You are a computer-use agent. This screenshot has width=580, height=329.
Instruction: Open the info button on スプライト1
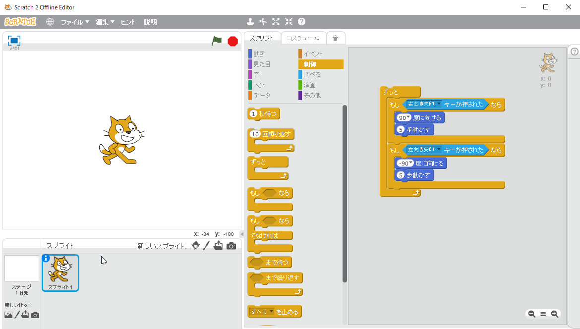pos(46,258)
